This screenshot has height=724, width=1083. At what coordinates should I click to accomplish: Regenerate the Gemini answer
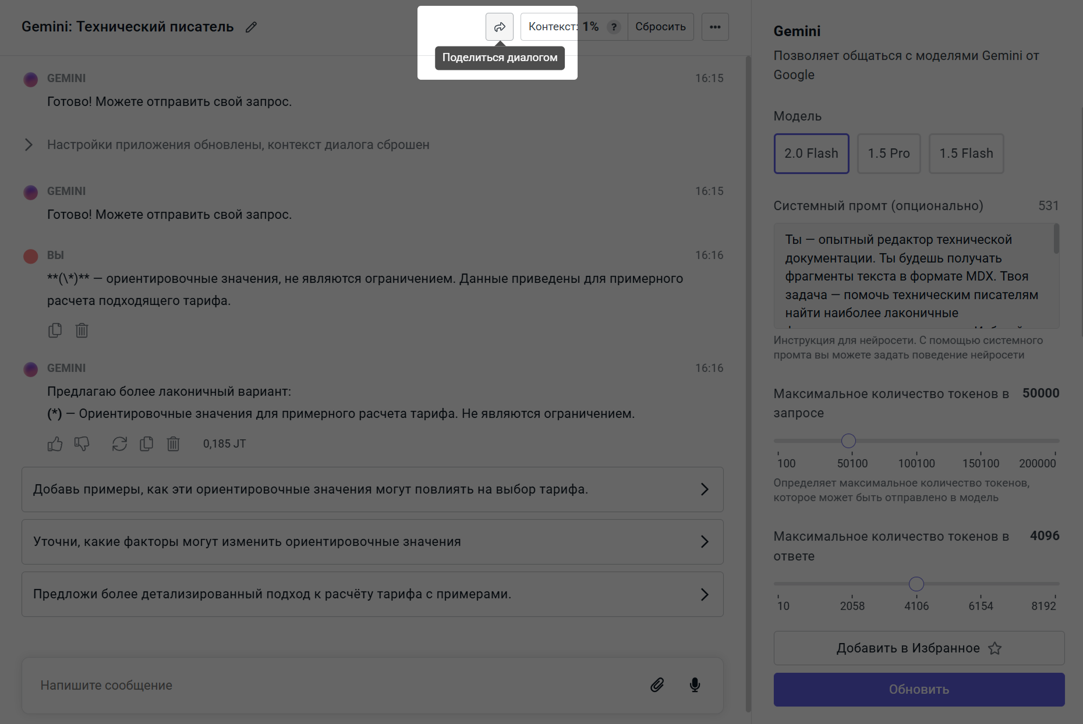tap(119, 444)
